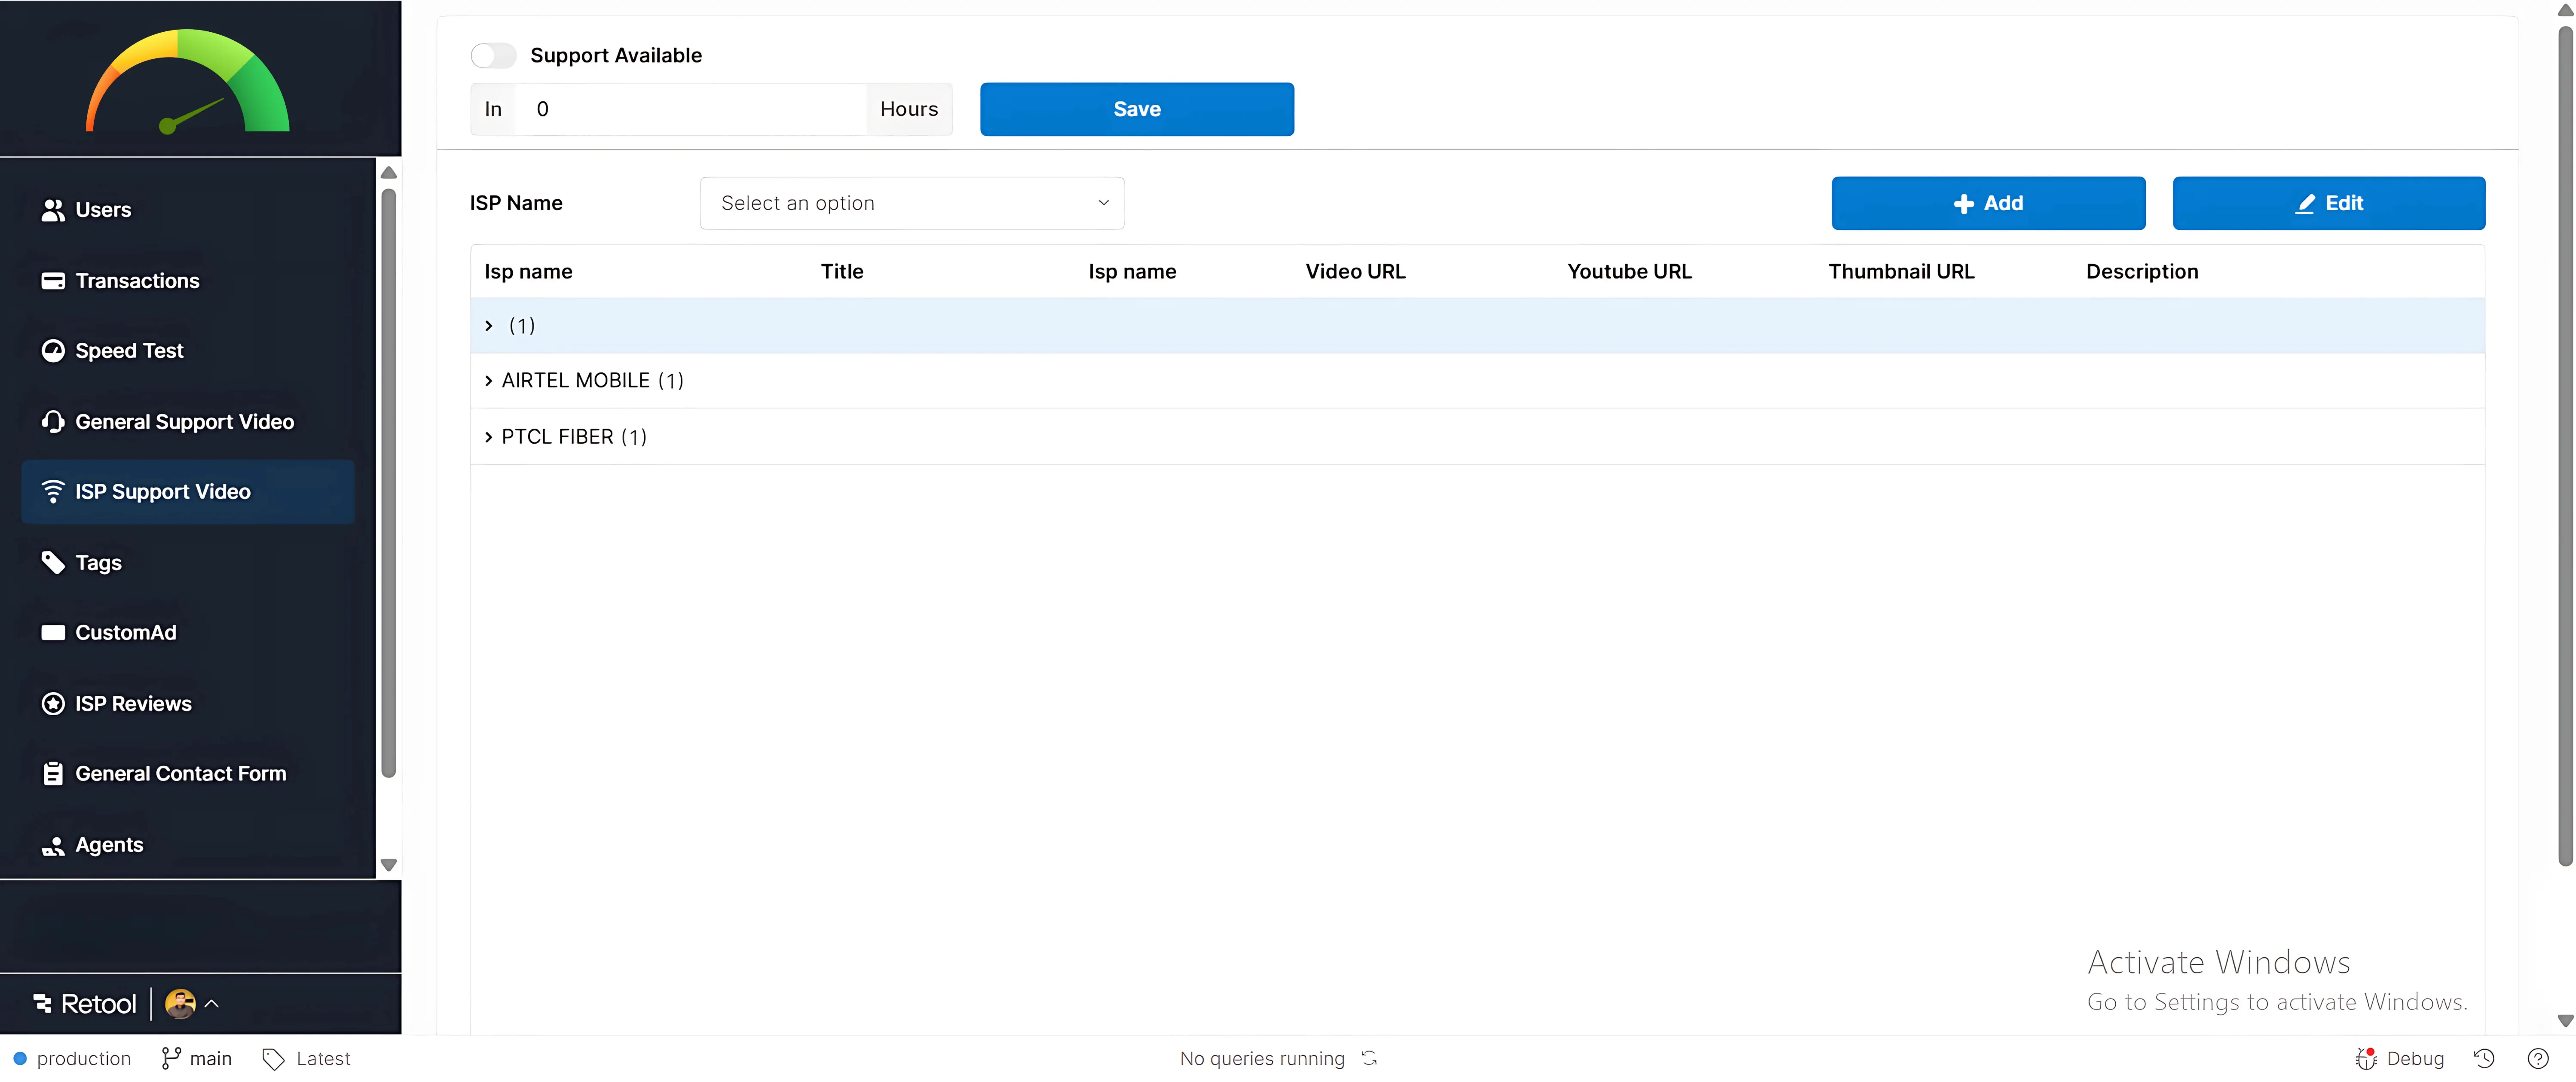Click the refresh icon beside No queries running
The height and width of the screenshot is (1082, 2576).
pos(1369,1058)
